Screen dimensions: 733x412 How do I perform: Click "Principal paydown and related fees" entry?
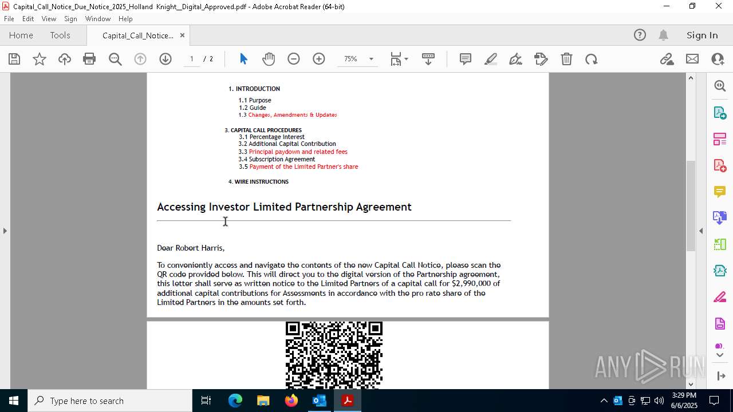pyautogui.click(x=298, y=152)
